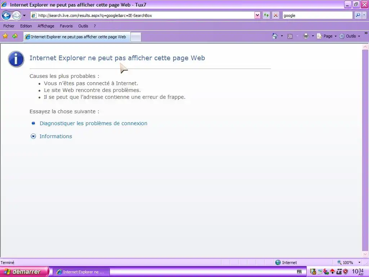This screenshot has width=369, height=277.
Task: Click the scrollbar down arrow
Action: point(365,254)
